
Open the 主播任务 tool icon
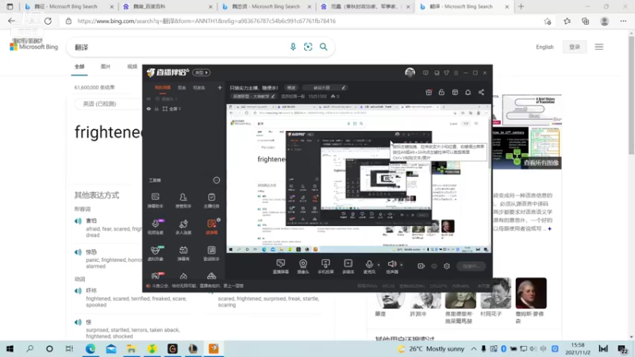tap(211, 200)
